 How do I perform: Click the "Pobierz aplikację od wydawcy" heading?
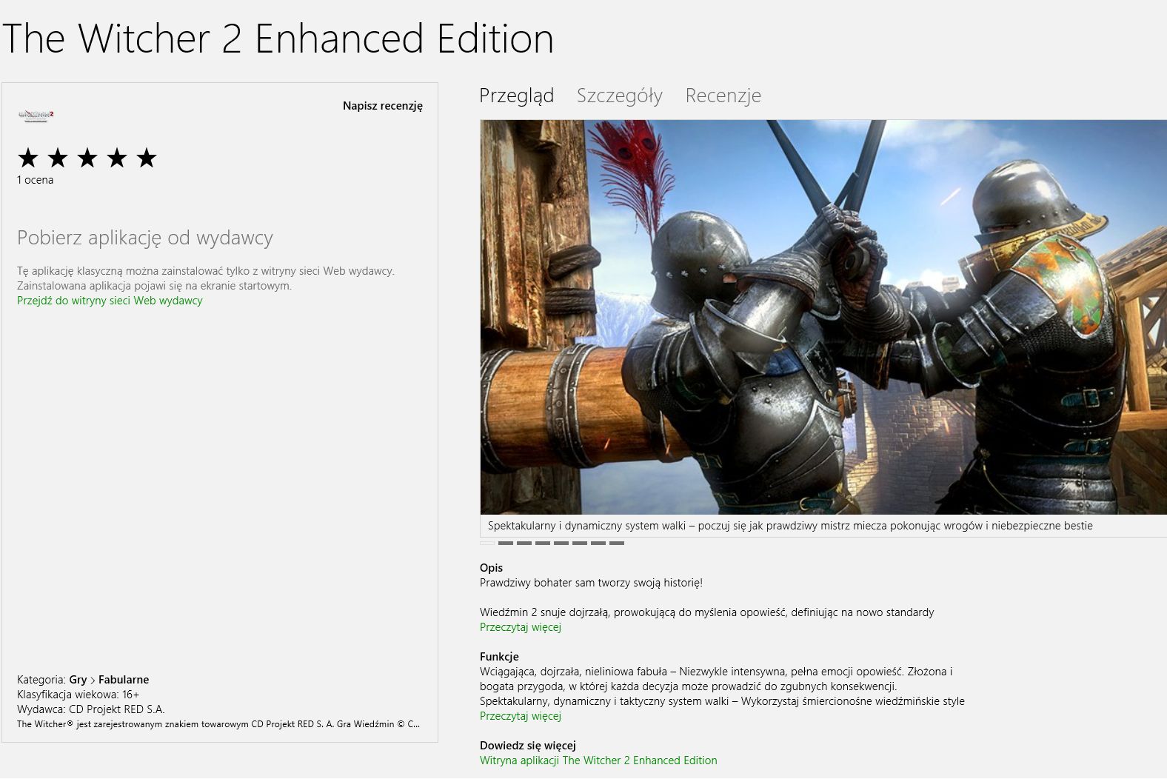coord(145,238)
